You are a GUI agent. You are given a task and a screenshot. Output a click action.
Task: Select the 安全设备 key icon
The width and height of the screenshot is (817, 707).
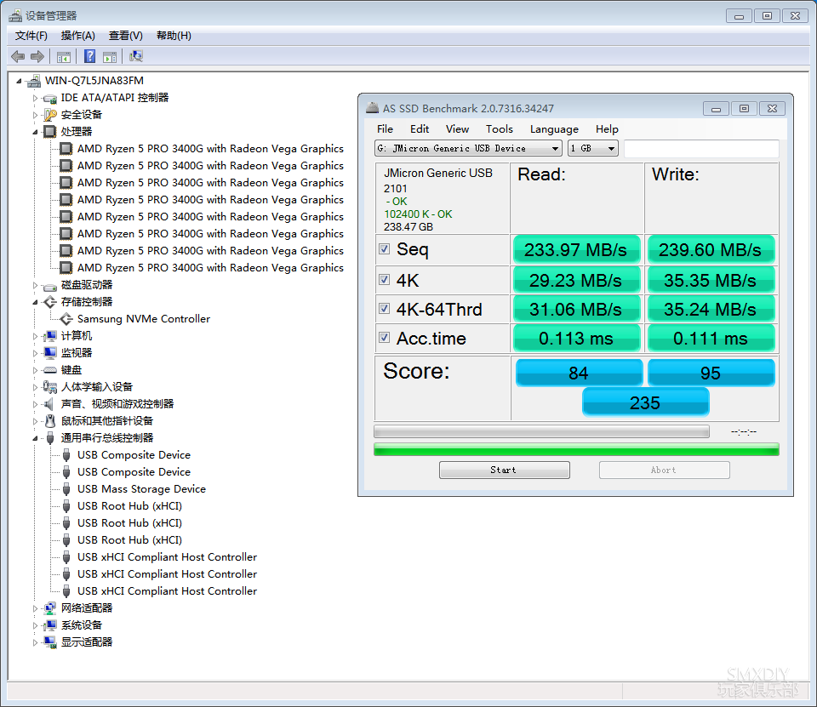pyautogui.click(x=50, y=115)
